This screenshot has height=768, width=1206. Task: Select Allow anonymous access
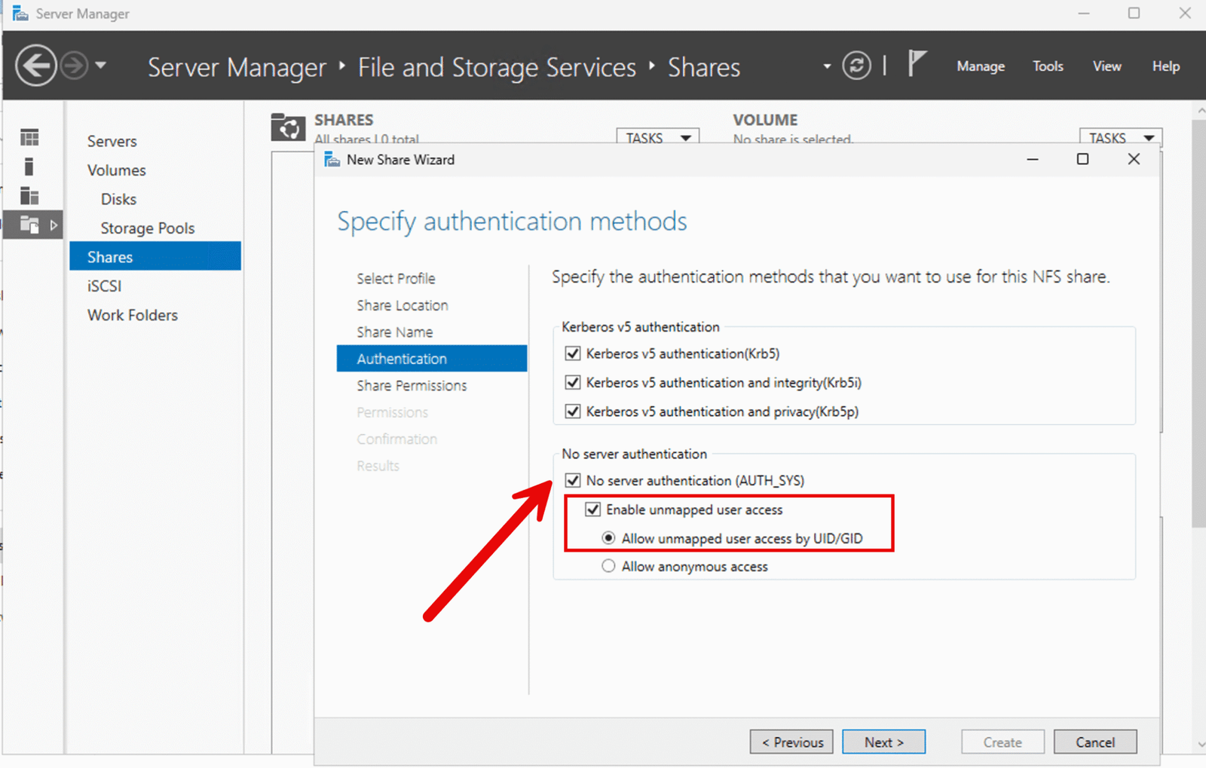pos(608,566)
